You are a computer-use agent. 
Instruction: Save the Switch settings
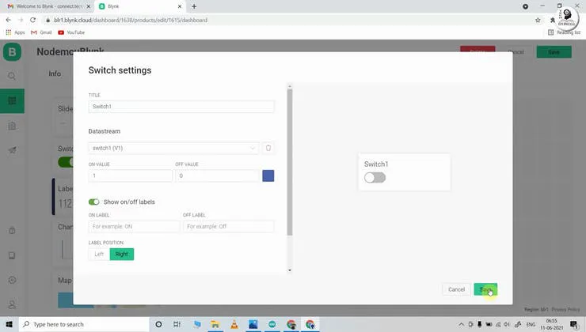coord(485,289)
